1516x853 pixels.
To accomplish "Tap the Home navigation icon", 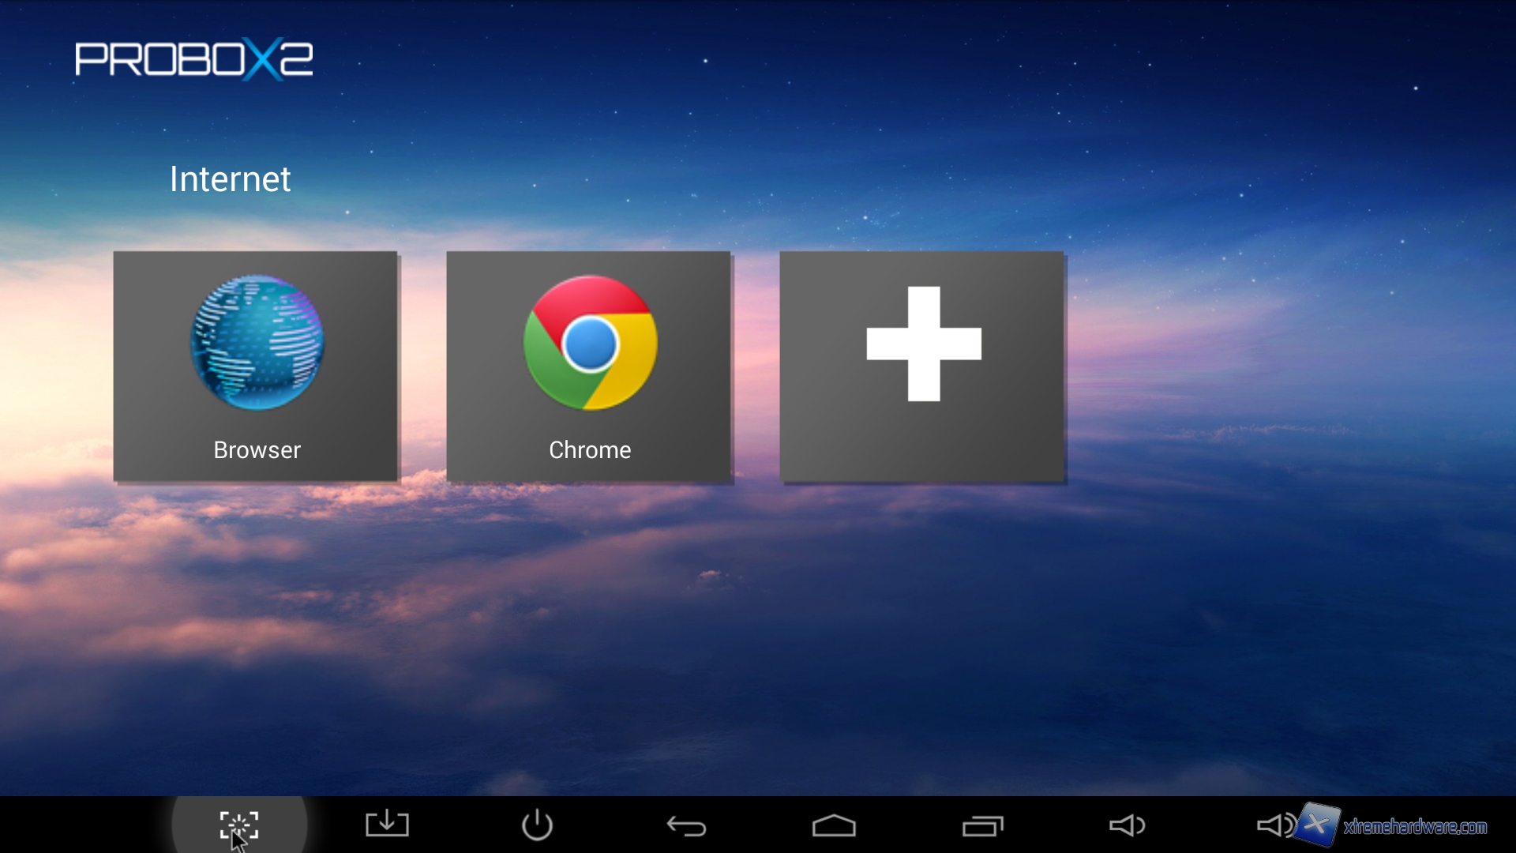I will pyautogui.click(x=834, y=826).
